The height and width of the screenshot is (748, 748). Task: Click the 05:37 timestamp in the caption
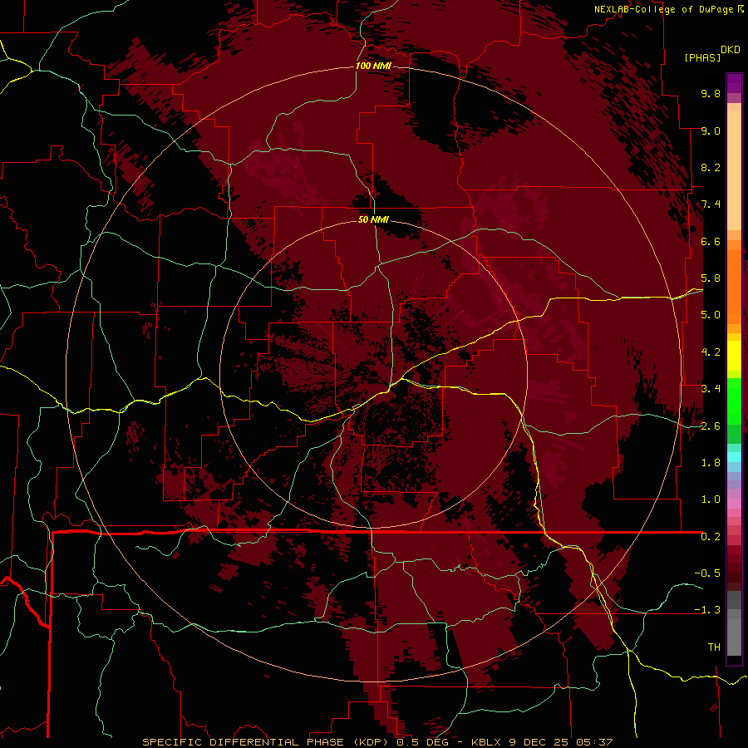pyautogui.click(x=594, y=742)
